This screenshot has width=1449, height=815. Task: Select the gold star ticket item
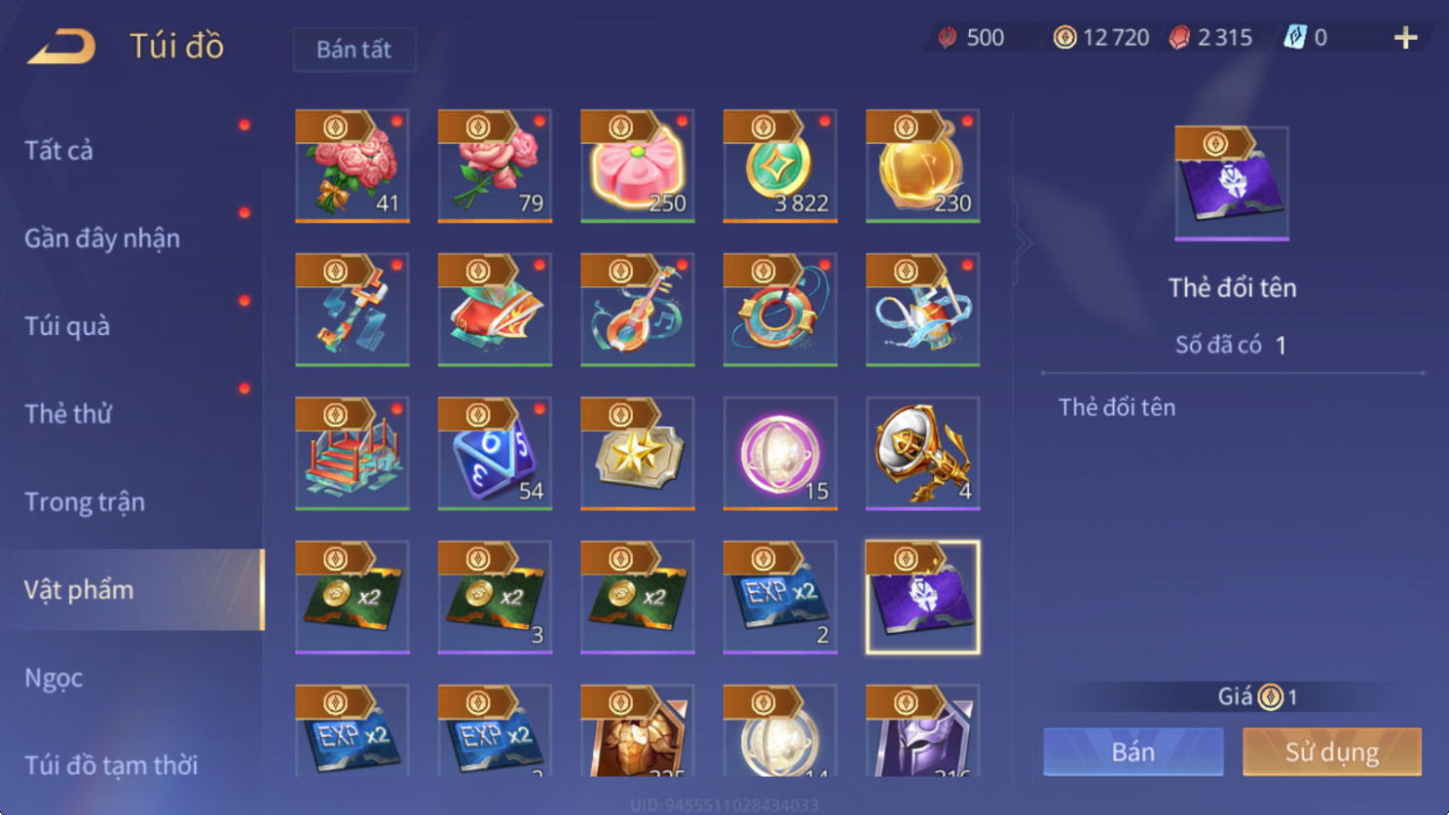point(638,453)
